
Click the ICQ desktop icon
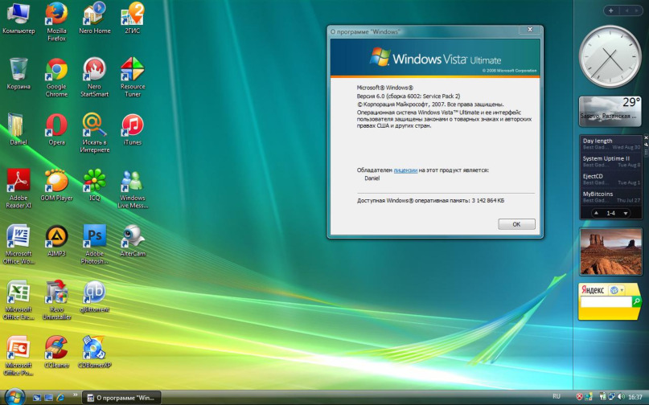coord(94,181)
